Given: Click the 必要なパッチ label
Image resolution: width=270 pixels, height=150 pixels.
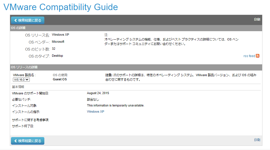Looking at the screenshot, I should coord(22,99).
